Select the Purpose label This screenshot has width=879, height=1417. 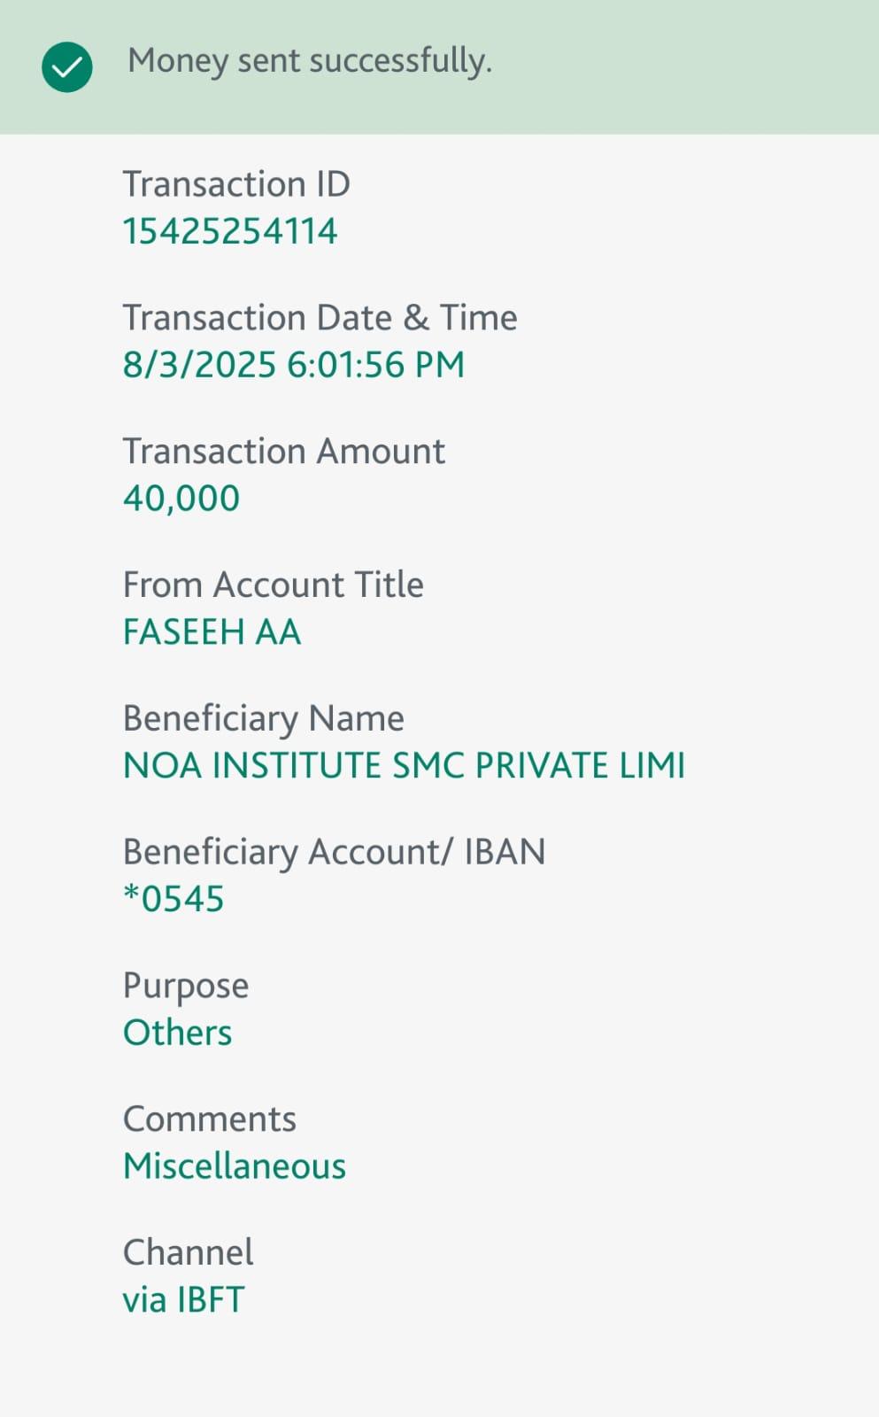coord(186,987)
